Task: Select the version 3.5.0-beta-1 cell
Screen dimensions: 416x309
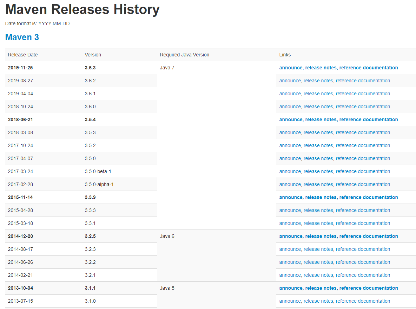Action: pos(119,172)
